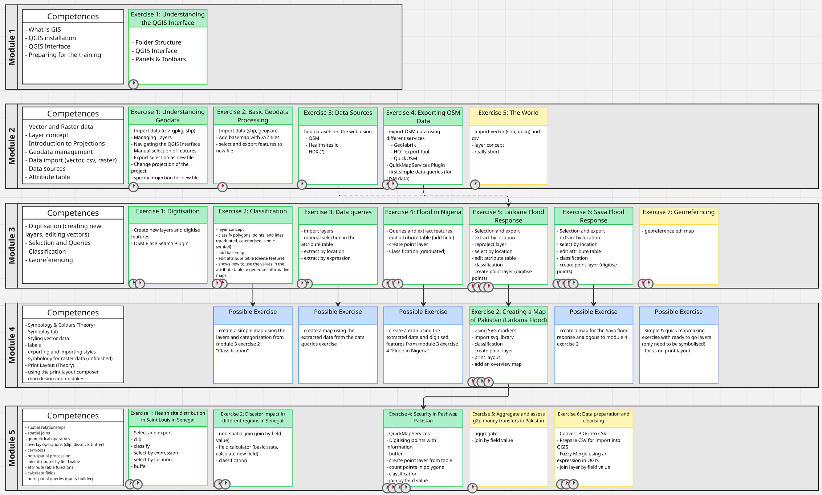This screenshot has height=495, width=822.
Task: Click the clock icon under Module 1 Exercise 1
Action: (x=134, y=84)
